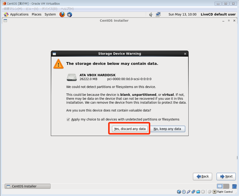Open VirtualBox デバイス(D) menu

click(x=50, y=9)
